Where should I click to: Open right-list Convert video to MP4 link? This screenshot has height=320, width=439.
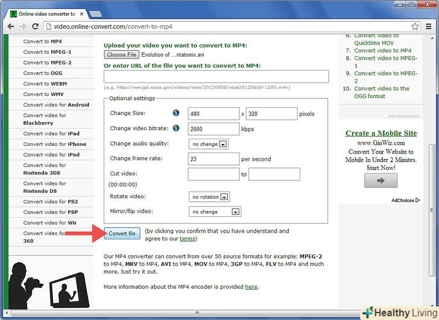[x=383, y=51]
